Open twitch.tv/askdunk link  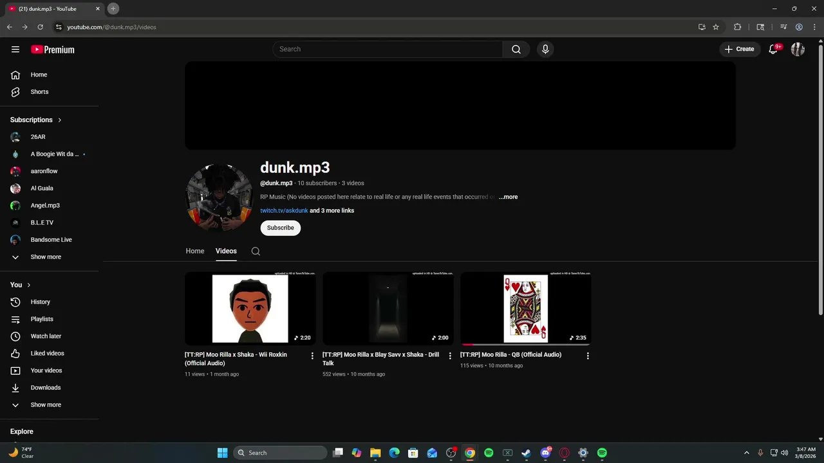pos(284,211)
